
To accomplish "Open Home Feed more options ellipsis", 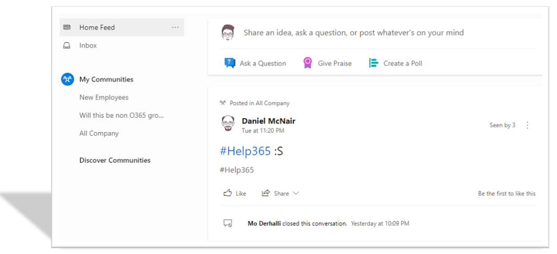I will click(175, 28).
